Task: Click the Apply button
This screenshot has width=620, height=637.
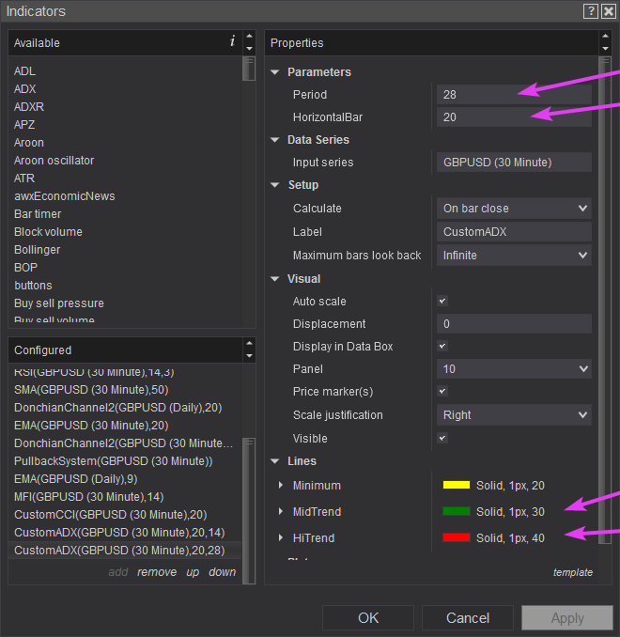Action: click(x=567, y=618)
